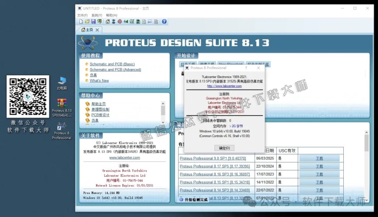This screenshot has width=378, height=217.
Task: Save the project with the disk toolbar icon
Action: point(94,21)
